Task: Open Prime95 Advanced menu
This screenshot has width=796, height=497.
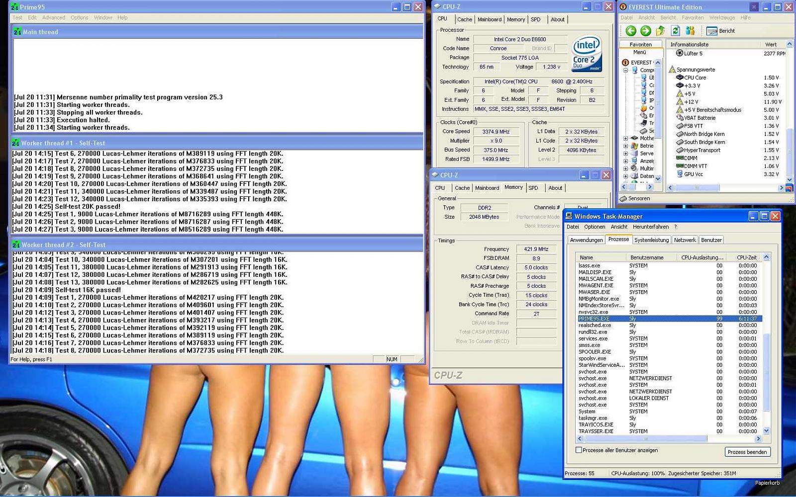Action: (x=54, y=17)
